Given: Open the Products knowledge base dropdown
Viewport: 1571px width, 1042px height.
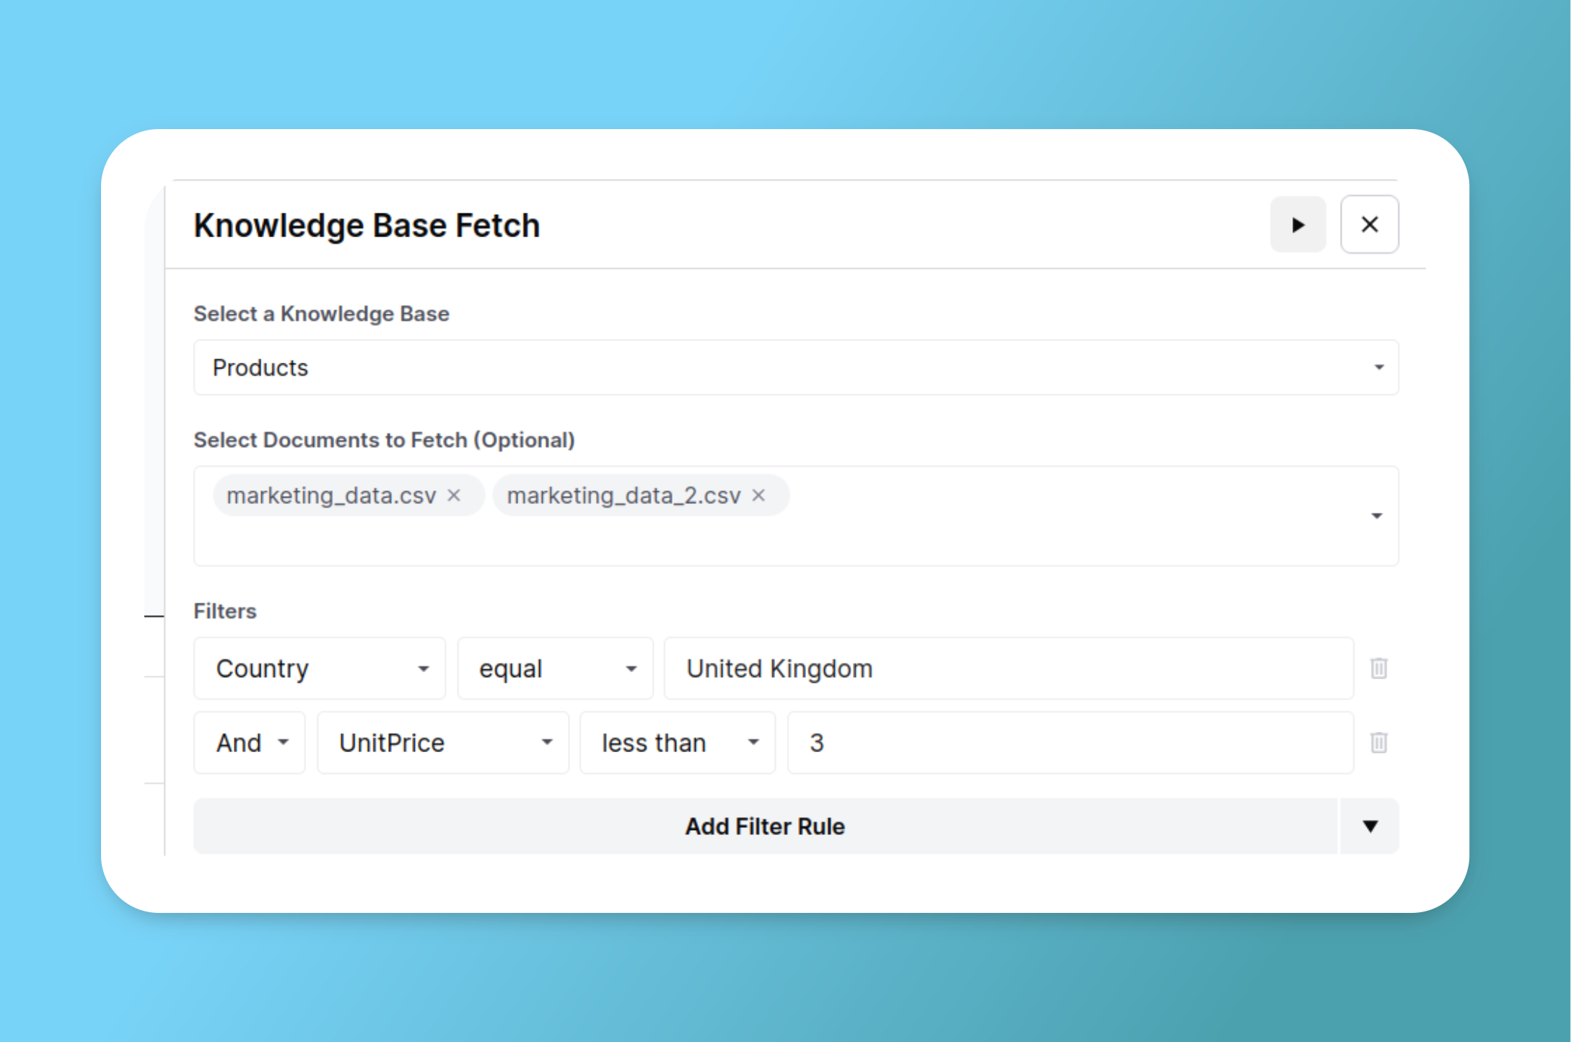Looking at the screenshot, I should [x=795, y=368].
